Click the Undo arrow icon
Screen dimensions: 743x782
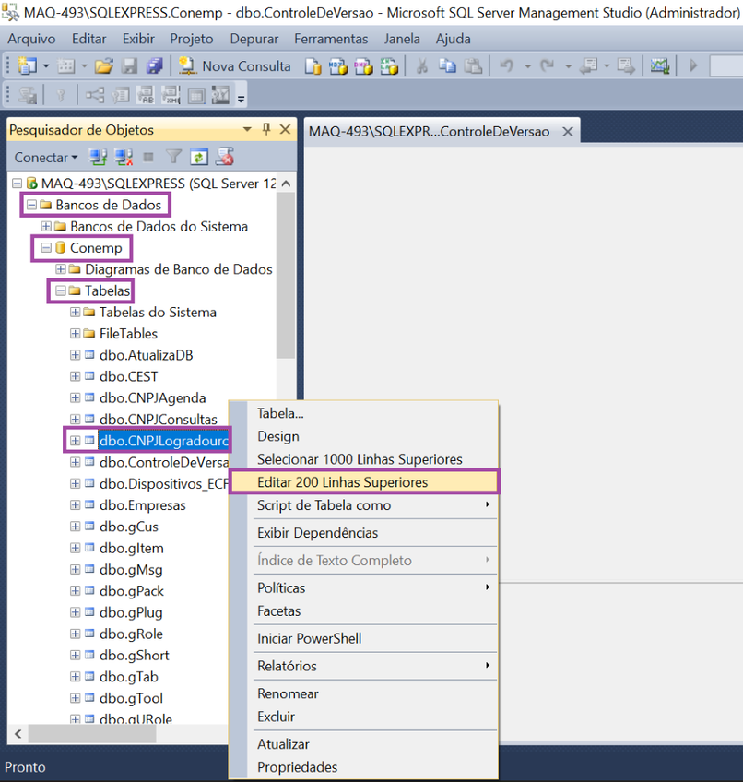tap(507, 65)
